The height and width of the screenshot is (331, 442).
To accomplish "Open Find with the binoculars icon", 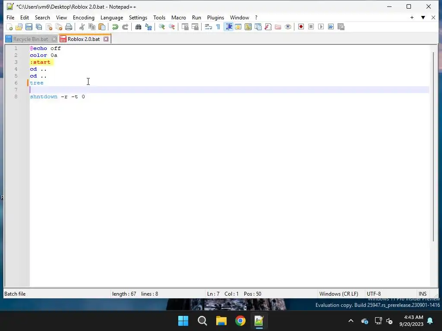I will tap(138, 27).
